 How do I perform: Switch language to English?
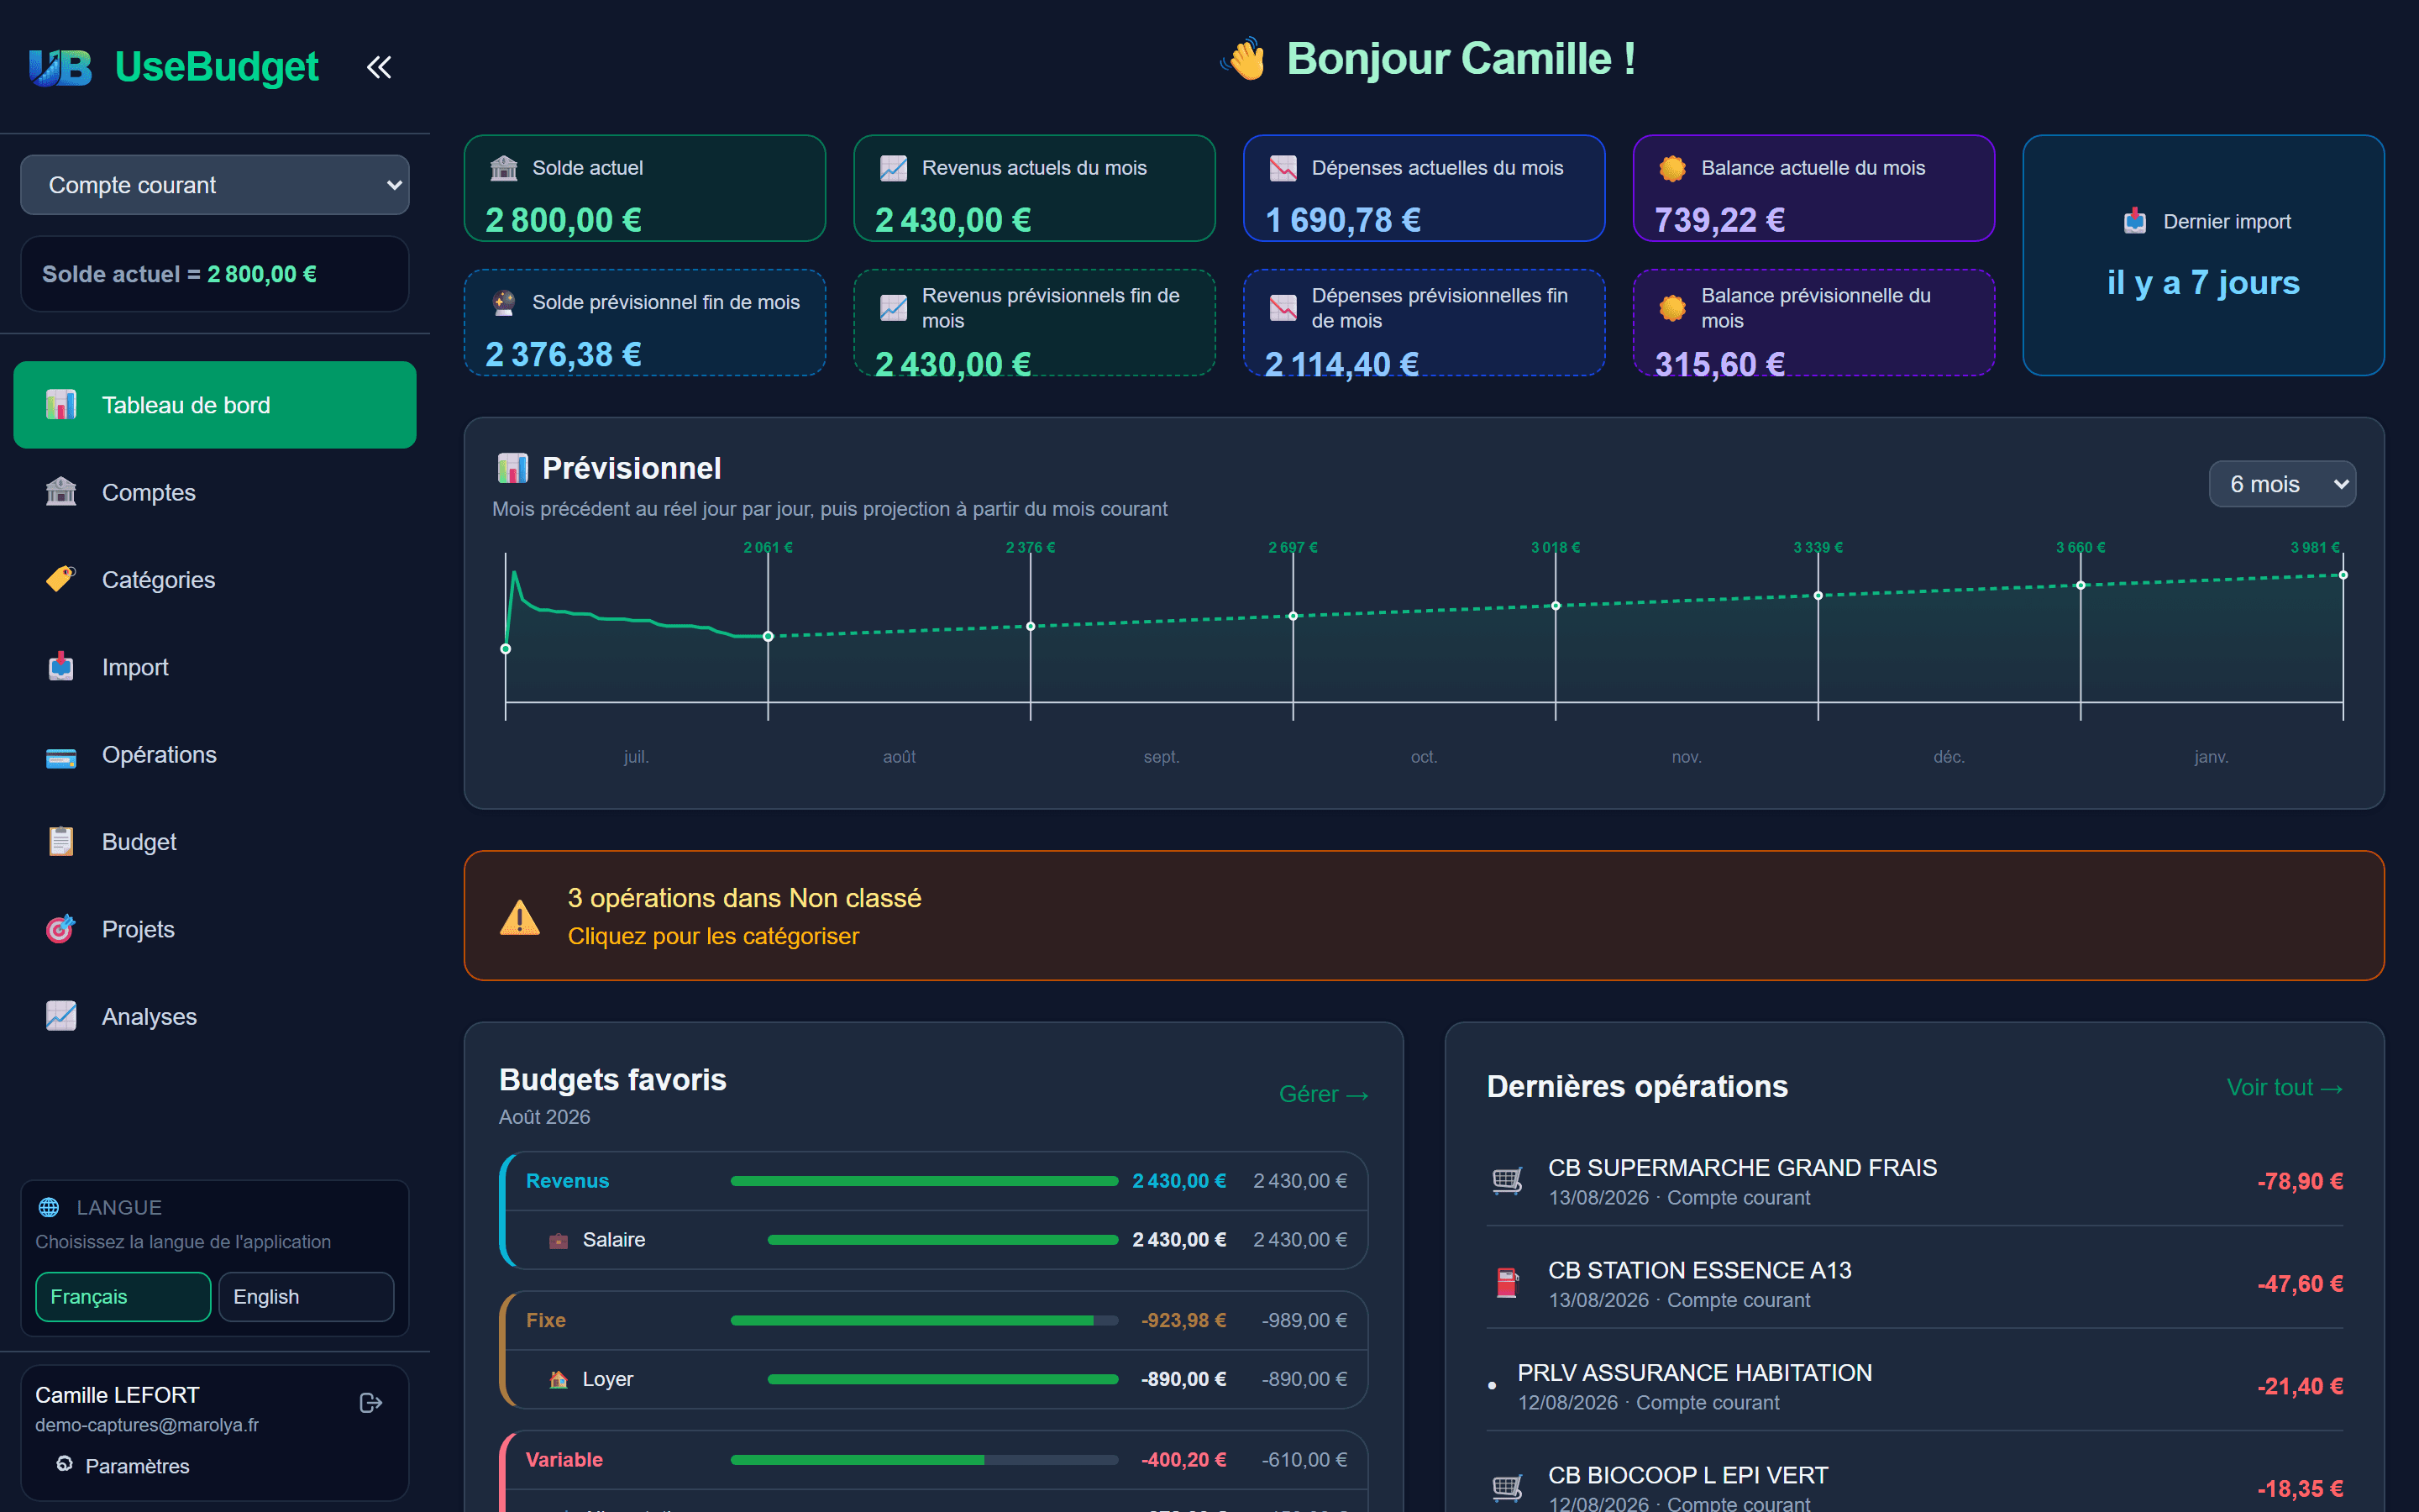306,1297
